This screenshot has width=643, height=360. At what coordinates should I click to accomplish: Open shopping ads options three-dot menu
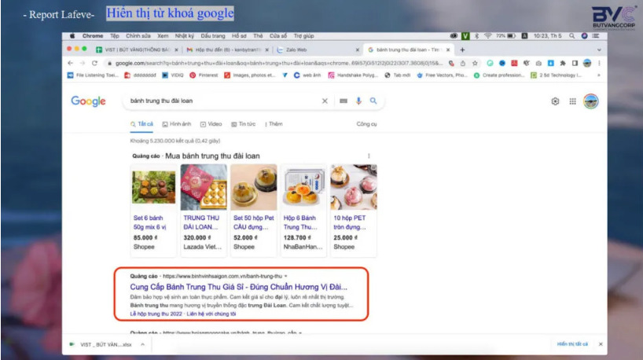pos(369,156)
